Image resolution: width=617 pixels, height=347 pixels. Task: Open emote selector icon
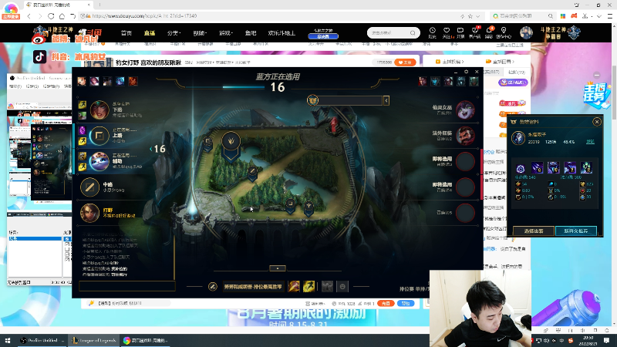point(342,286)
